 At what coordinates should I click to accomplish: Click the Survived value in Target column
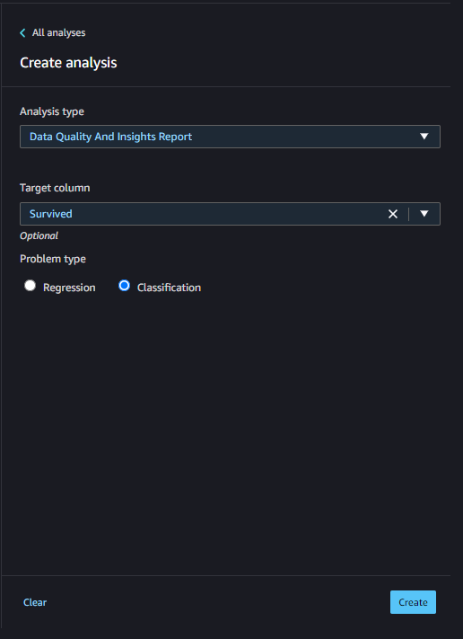tap(51, 214)
